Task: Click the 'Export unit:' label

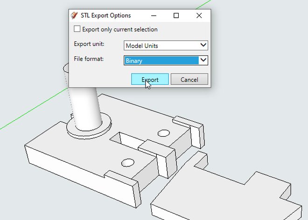Action: pyautogui.click(x=89, y=44)
